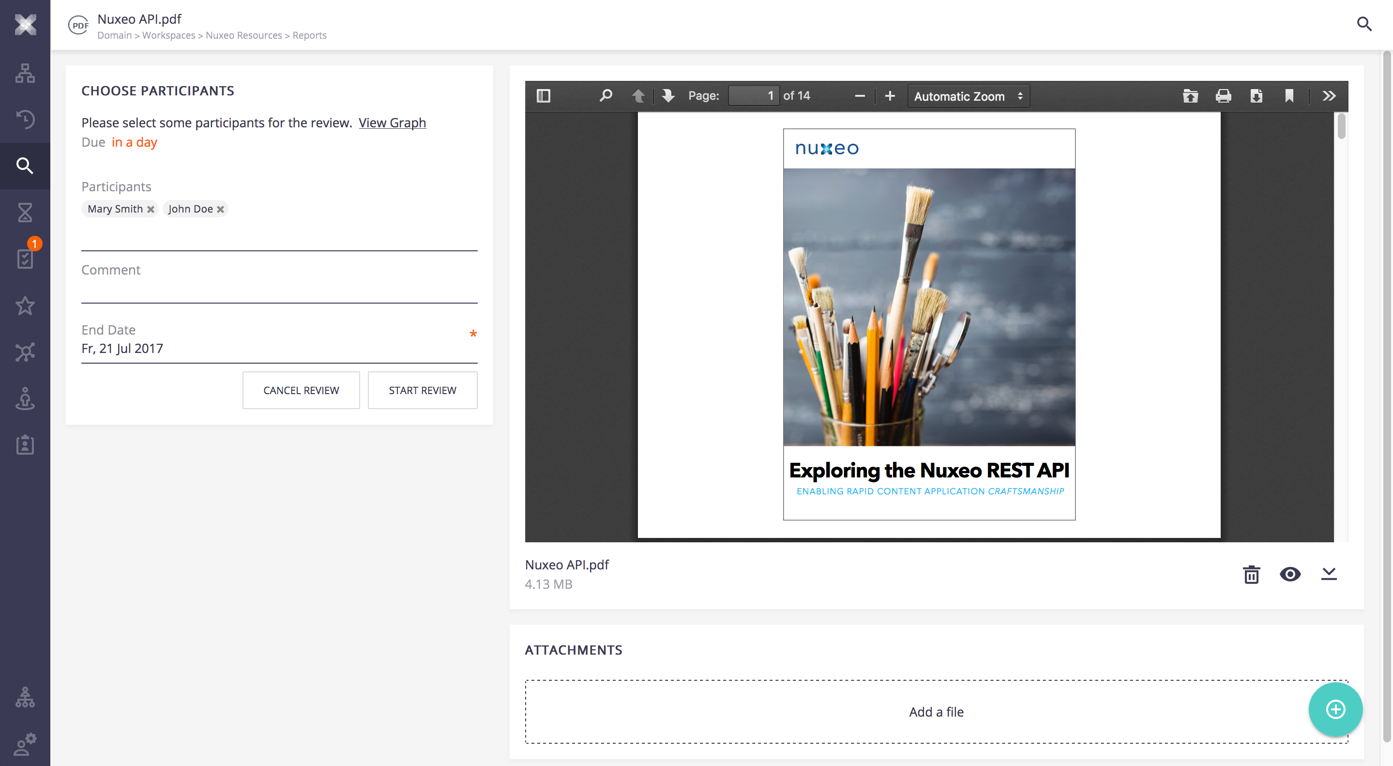Open the Clipboard sidebar icon
Viewport: 1393px width, 766px height.
(25, 444)
